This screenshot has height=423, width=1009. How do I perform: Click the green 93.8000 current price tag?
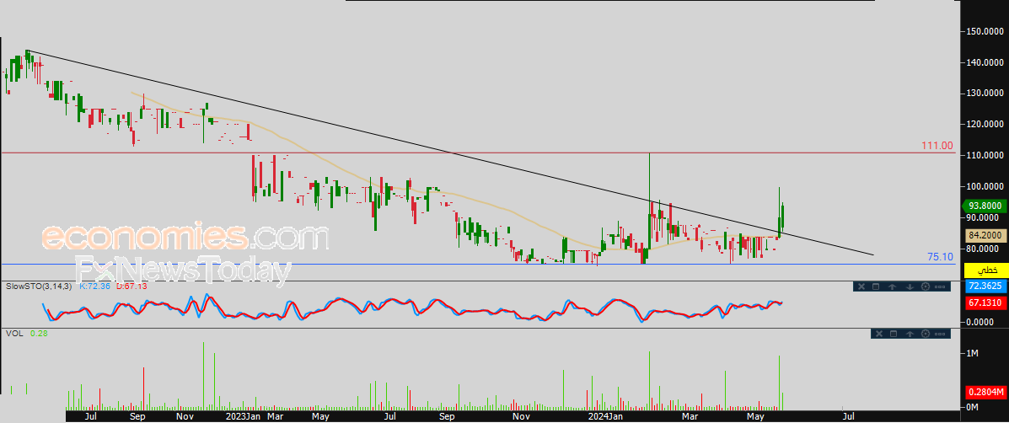pos(984,206)
